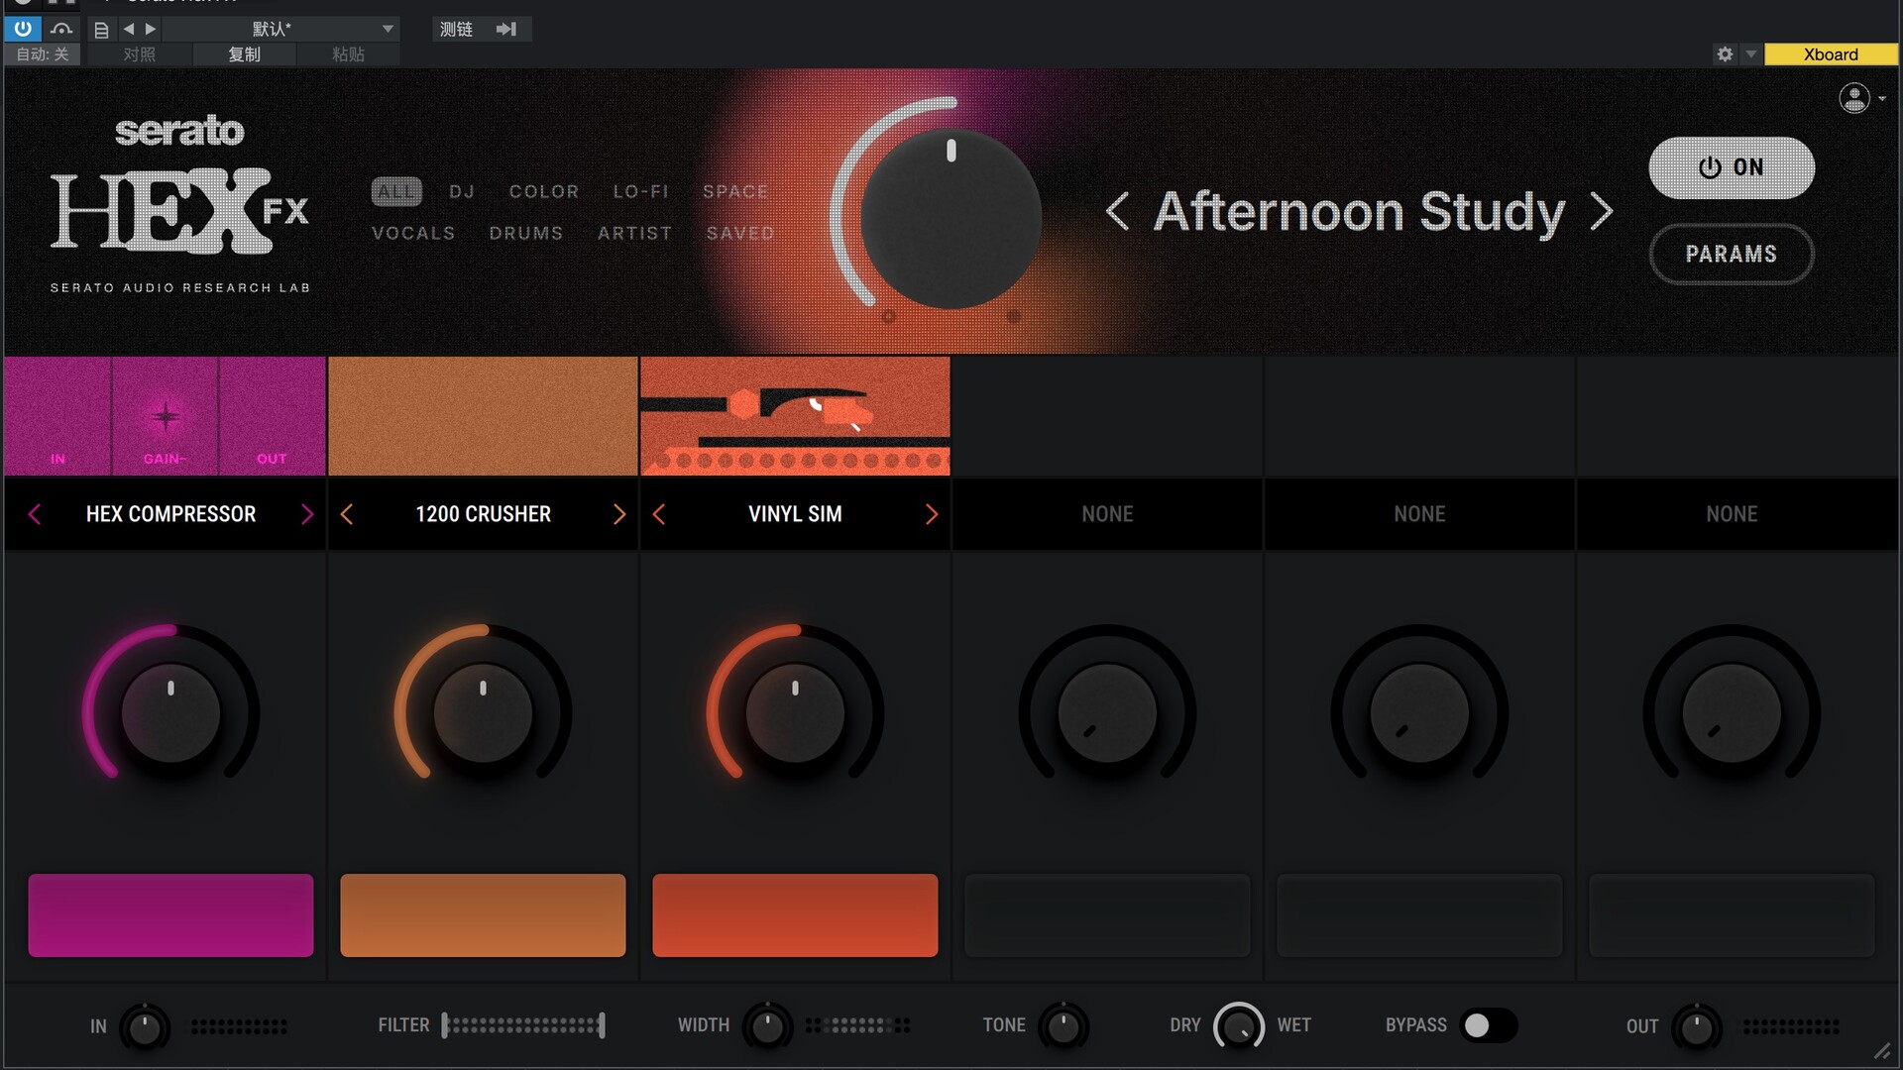Click the FILTER slider bar
The width and height of the screenshot is (1903, 1070).
point(523,1025)
